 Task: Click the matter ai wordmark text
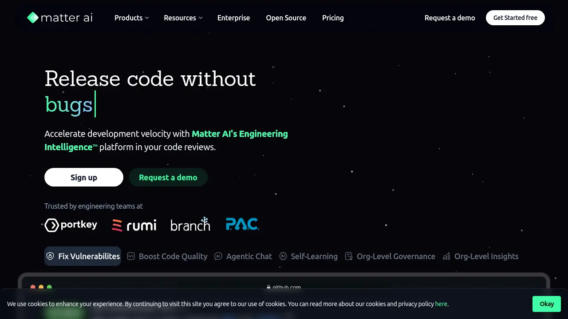pyautogui.click(x=67, y=18)
